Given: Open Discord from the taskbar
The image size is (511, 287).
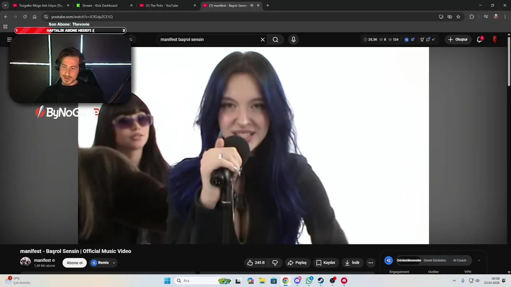Looking at the screenshot, I should pyautogui.click(x=297, y=281).
